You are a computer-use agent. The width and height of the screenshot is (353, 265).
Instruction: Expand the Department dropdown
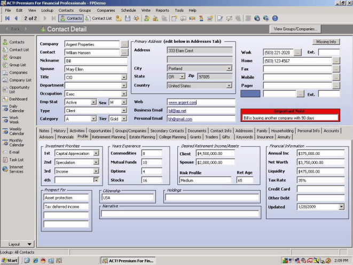pyautogui.click(x=124, y=85)
